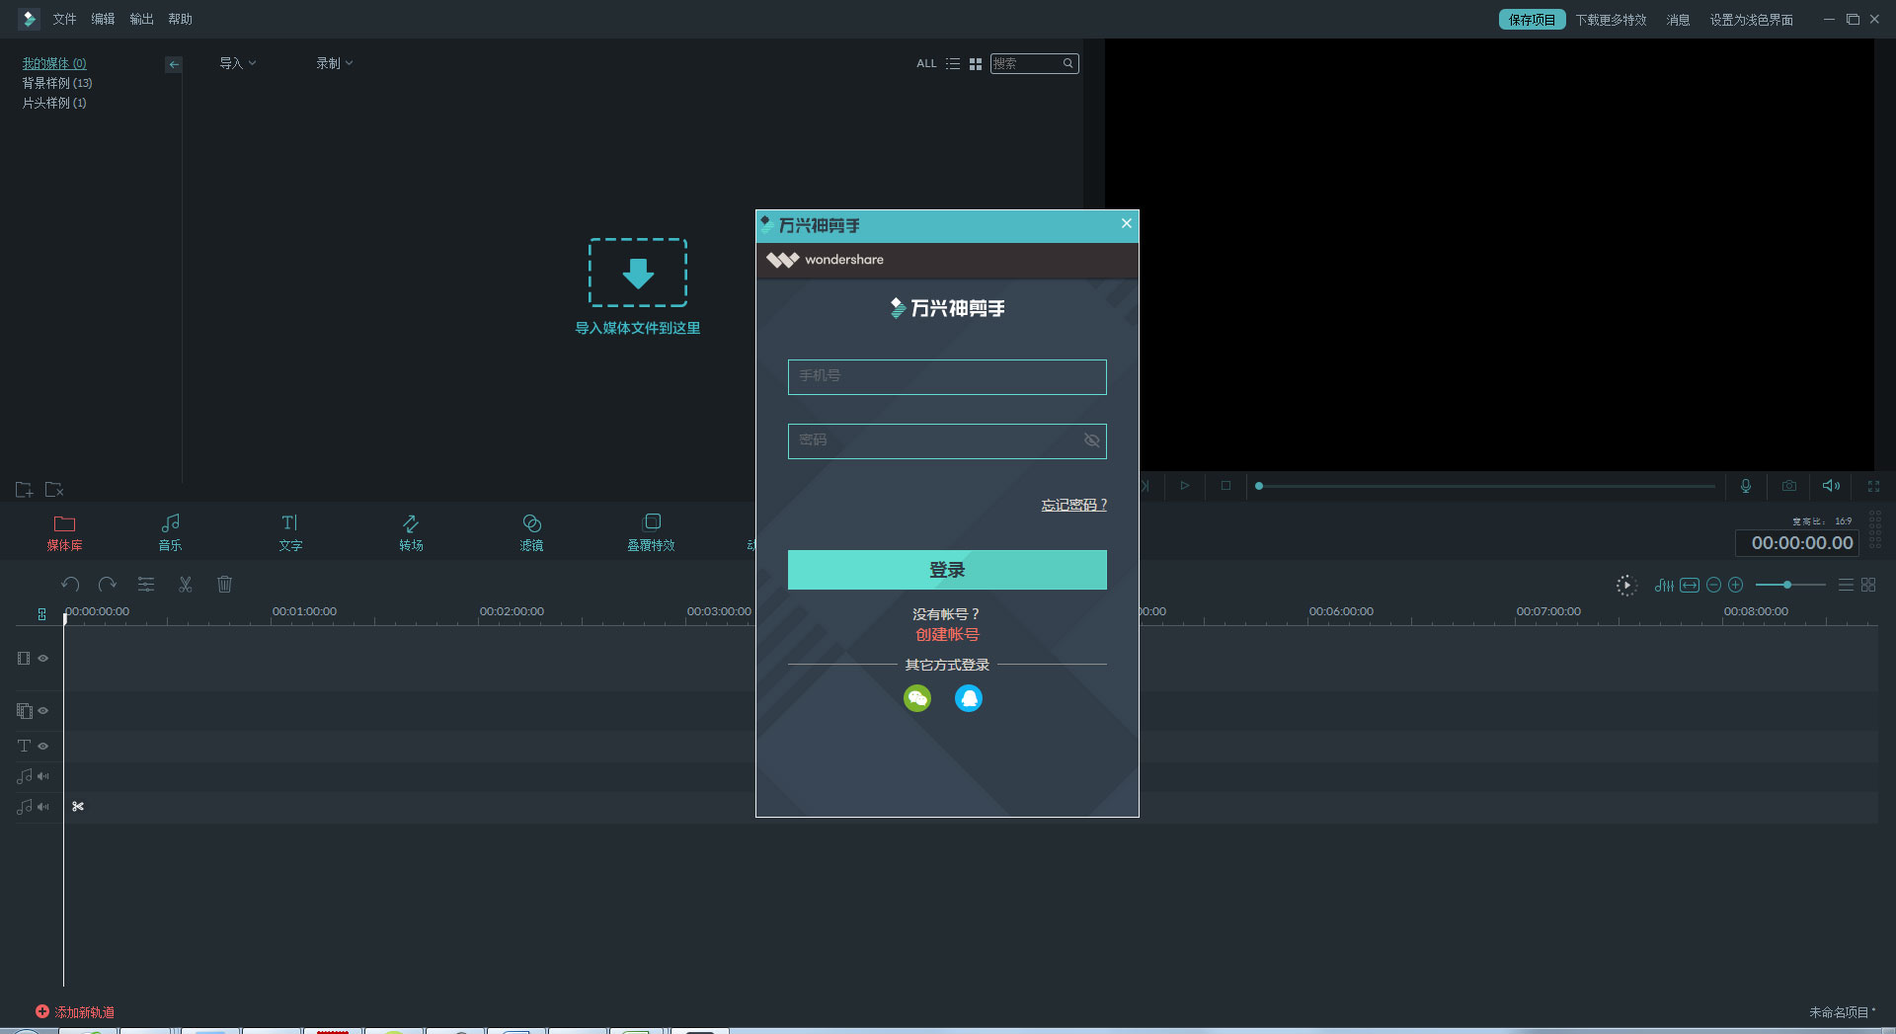
Task: Click the render preview dotted play icon
Action: (1626, 586)
